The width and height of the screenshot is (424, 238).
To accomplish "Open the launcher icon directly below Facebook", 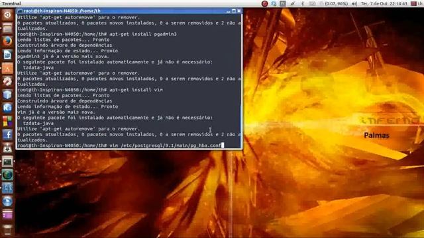I will (7, 148).
